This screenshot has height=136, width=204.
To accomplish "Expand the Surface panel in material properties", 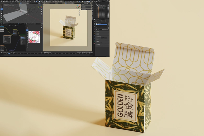I will click(102, 33).
